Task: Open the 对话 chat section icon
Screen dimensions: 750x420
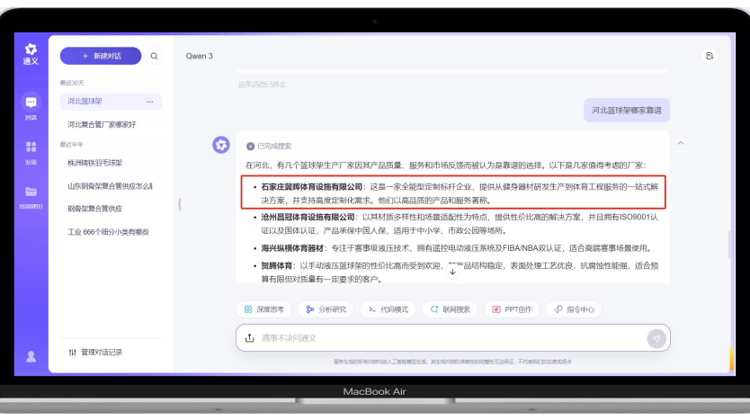Action: pos(31,104)
